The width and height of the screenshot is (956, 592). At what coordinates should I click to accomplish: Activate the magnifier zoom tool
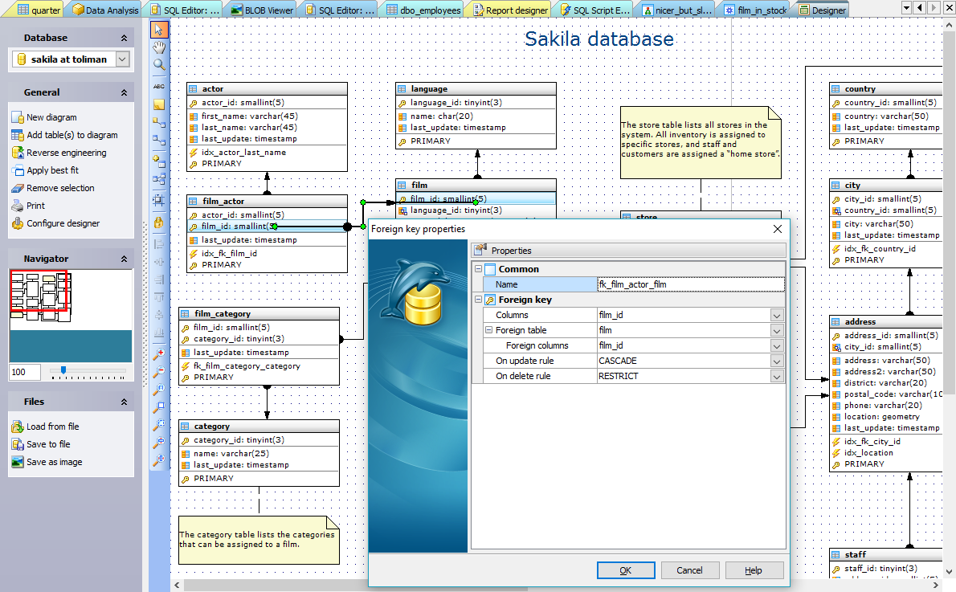(159, 65)
